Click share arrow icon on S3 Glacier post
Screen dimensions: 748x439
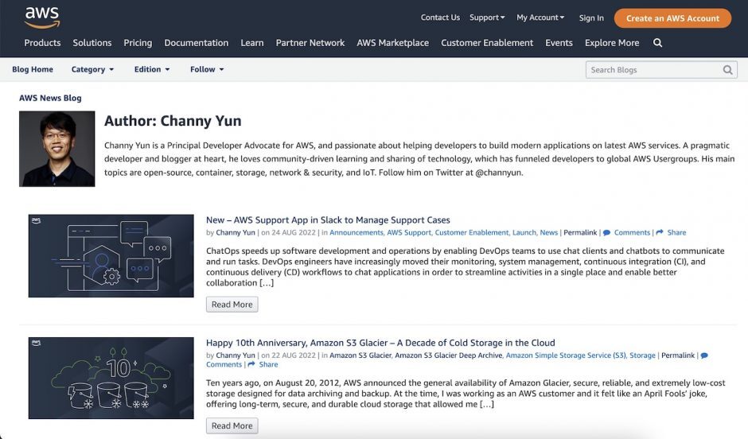point(251,365)
